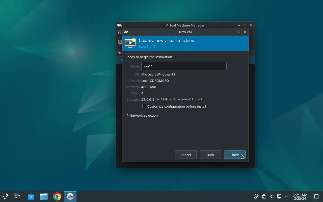
Task: Open the application launcher
Action: 6,196
